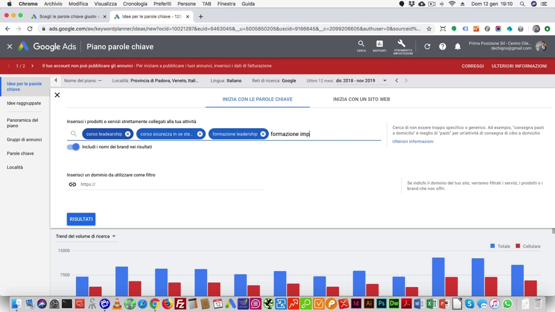Click the refresh icon in Google Ads header
Image resolution: width=555 pixels, height=312 pixels.
pyautogui.click(x=427, y=47)
